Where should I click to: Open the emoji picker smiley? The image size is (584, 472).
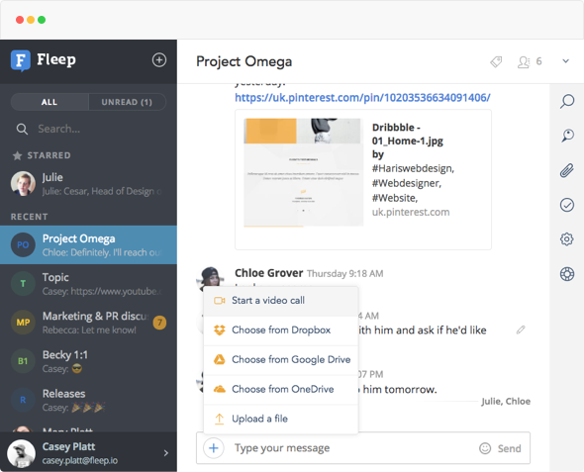pos(485,448)
